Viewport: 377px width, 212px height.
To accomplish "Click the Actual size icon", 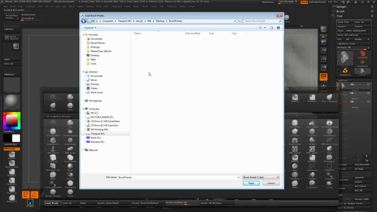I will [x=323, y=59].
